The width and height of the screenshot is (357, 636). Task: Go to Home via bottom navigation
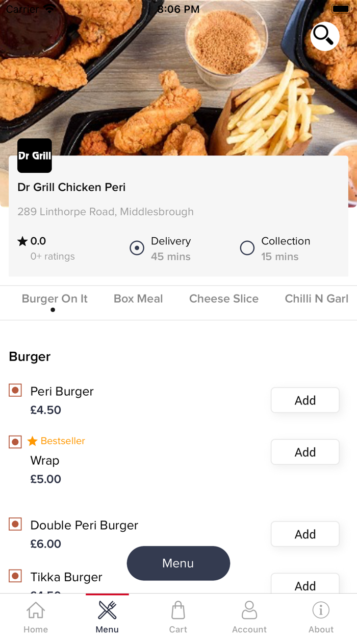[35, 615]
